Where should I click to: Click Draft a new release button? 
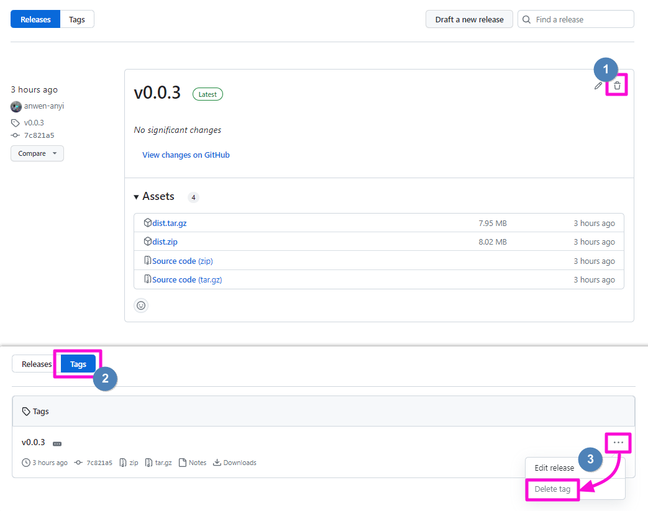click(x=469, y=19)
